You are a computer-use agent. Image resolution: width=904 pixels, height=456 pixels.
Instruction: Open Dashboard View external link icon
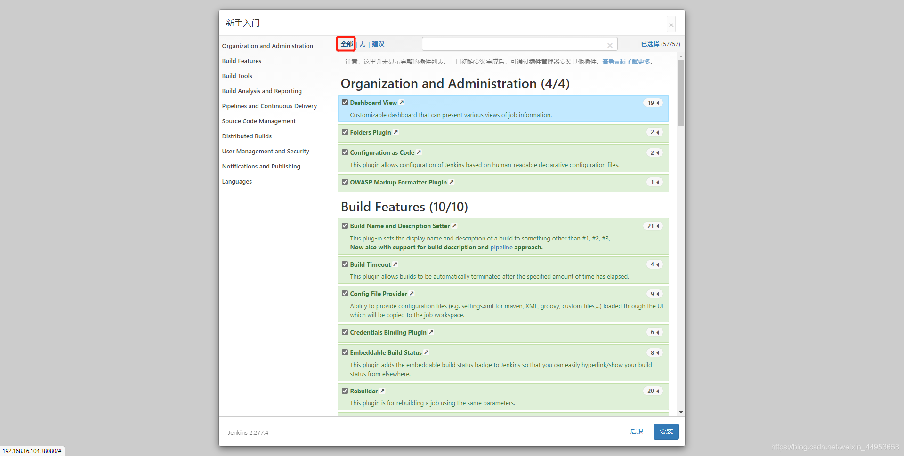pyautogui.click(x=402, y=102)
